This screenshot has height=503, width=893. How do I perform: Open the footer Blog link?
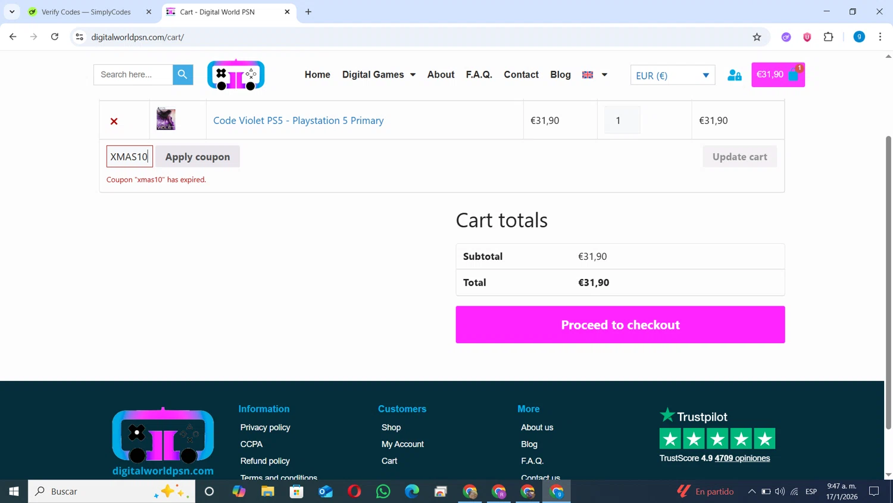pos(529,444)
